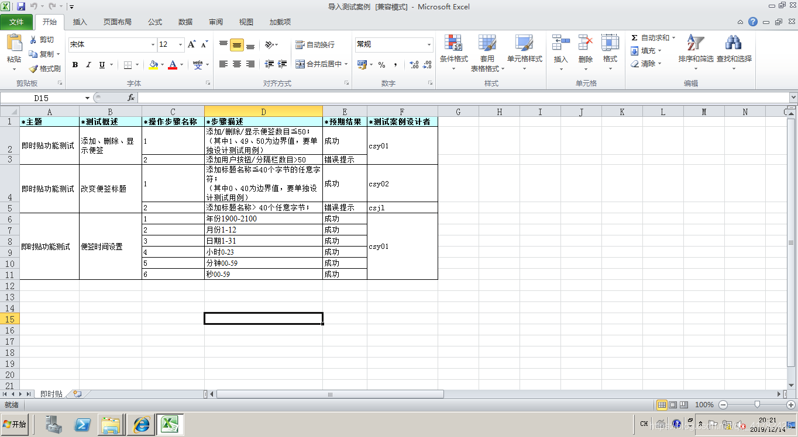Open the font size dropdown showing 12
The height and width of the screenshot is (437, 798).
(180, 44)
